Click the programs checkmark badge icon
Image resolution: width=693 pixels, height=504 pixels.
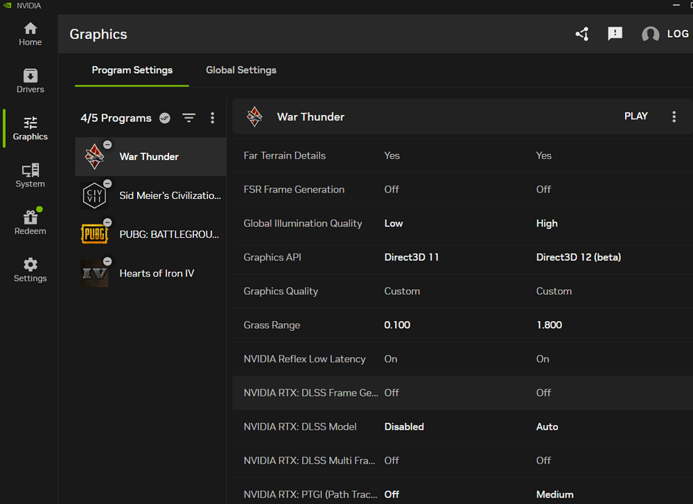165,118
